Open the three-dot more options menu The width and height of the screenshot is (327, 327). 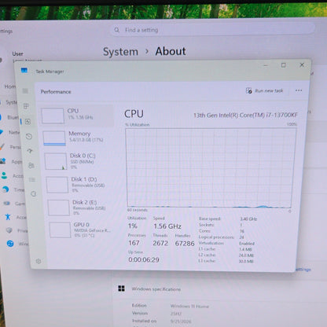pos(299,90)
